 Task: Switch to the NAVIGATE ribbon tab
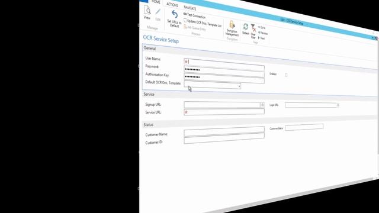click(x=190, y=8)
